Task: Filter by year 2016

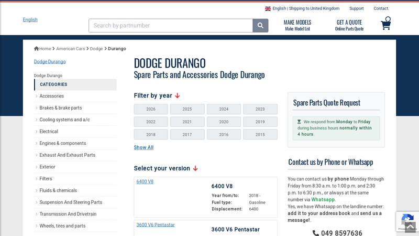Action: coord(224,135)
